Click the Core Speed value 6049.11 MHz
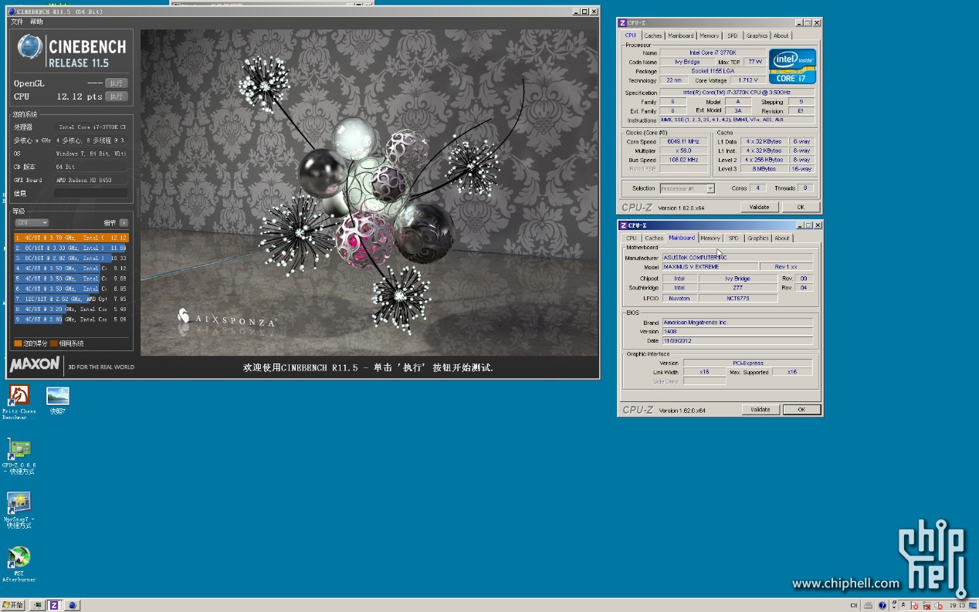 pyautogui.click(x=683, y=142)
